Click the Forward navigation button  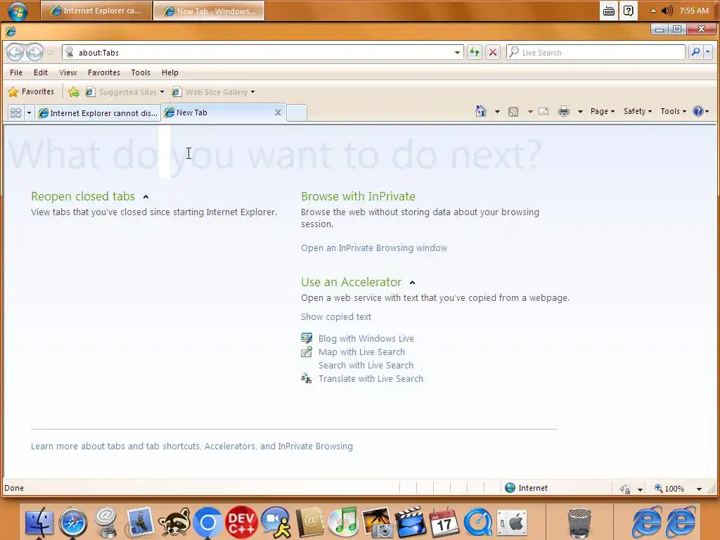pyautogui.click(x=34, y=52)
